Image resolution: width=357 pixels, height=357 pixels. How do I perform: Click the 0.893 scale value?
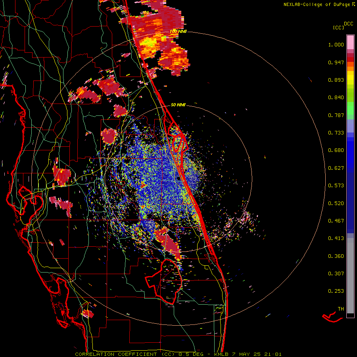[336, 80]
